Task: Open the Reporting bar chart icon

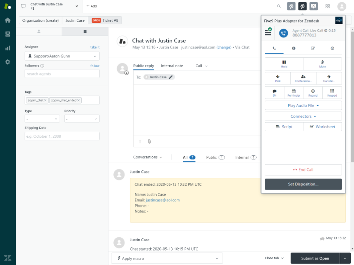Action: point(8,48)
